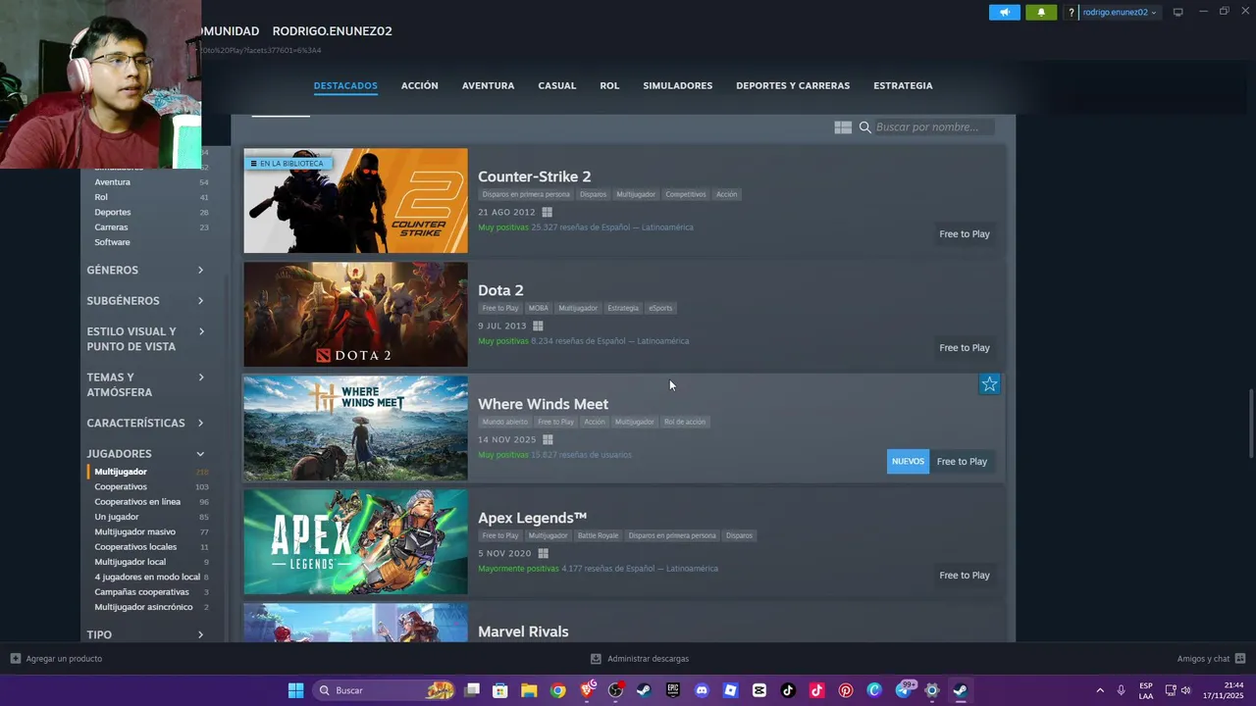Launch Google Chrome from the taskbar
The width and height of the screenshot is (1256, 706).
[557, 690]
